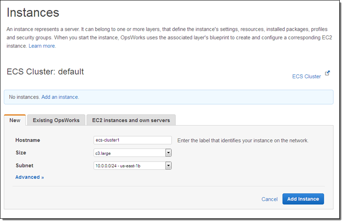Click the Subnet dropdown arrow button

pos(168,165)
